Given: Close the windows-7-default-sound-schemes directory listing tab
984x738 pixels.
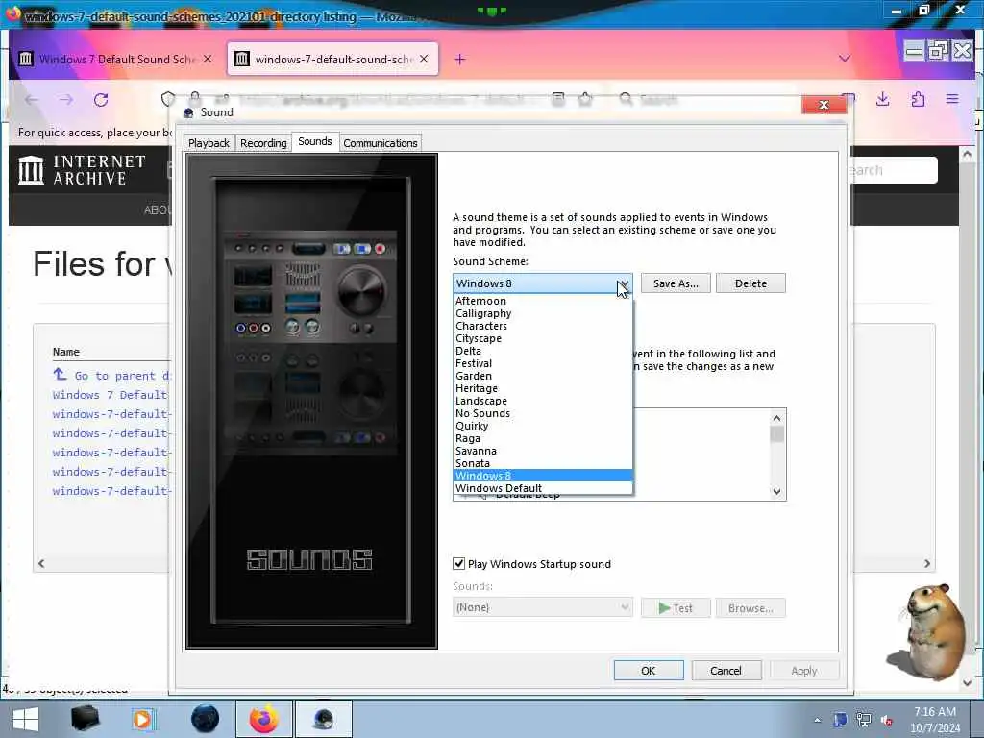Looking at the screenshot, I should (424, 59).
